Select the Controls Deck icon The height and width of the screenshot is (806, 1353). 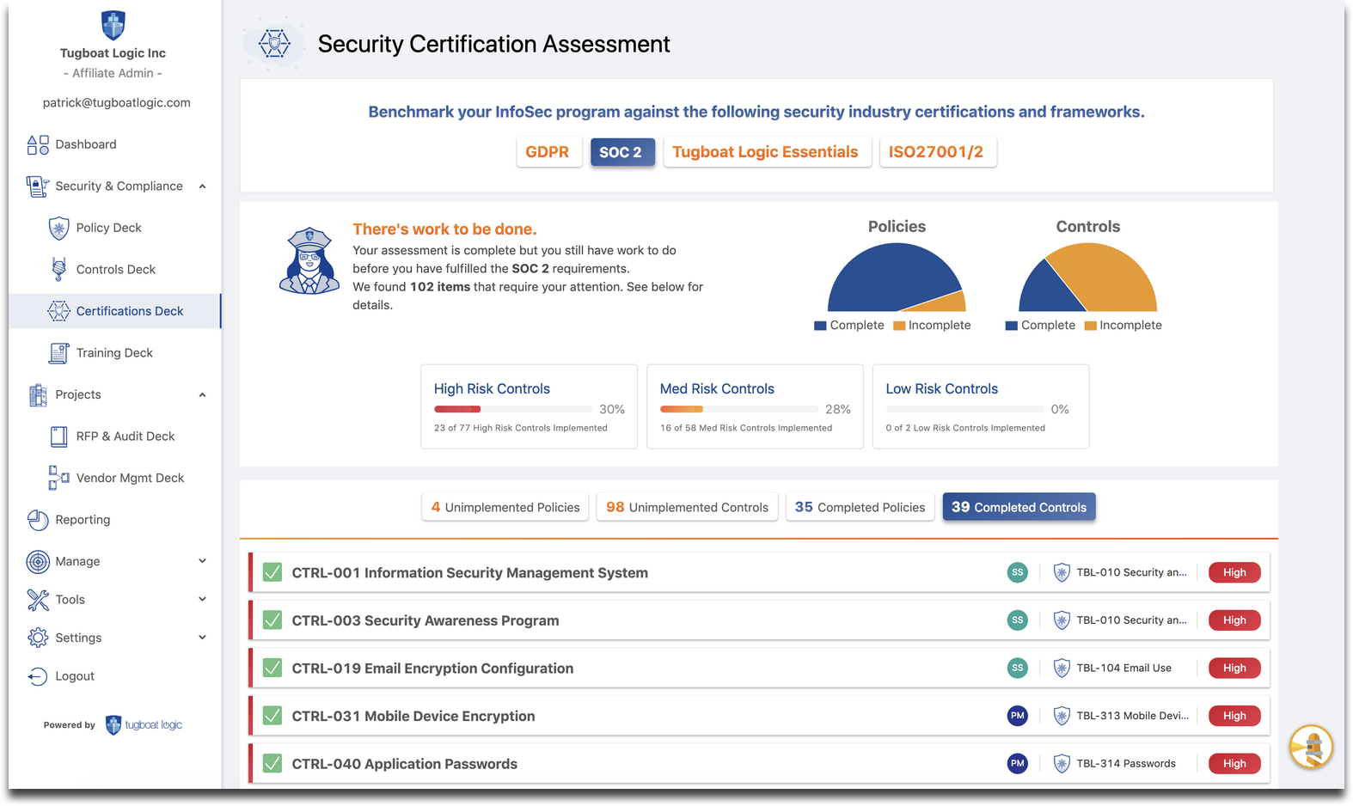[58, 269]
